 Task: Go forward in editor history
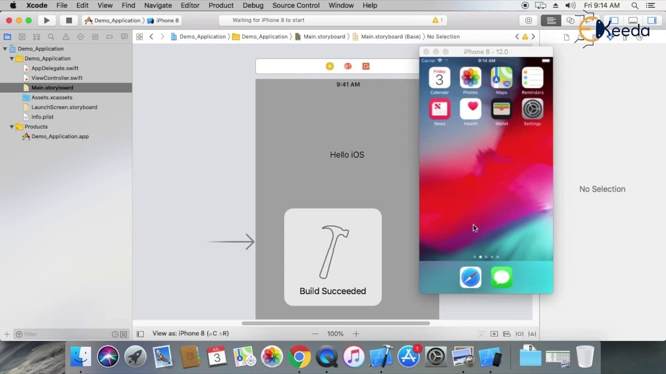coord(162,37)
